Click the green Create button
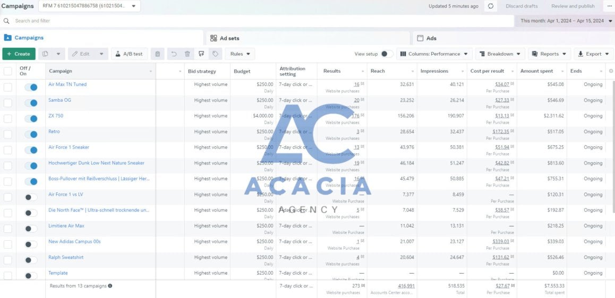 pyautogui.click(x=19, y=54)
